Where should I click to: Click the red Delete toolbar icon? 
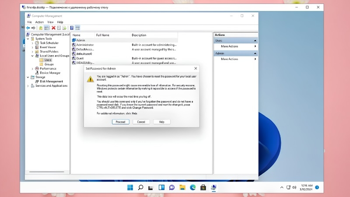click(53, 28)
